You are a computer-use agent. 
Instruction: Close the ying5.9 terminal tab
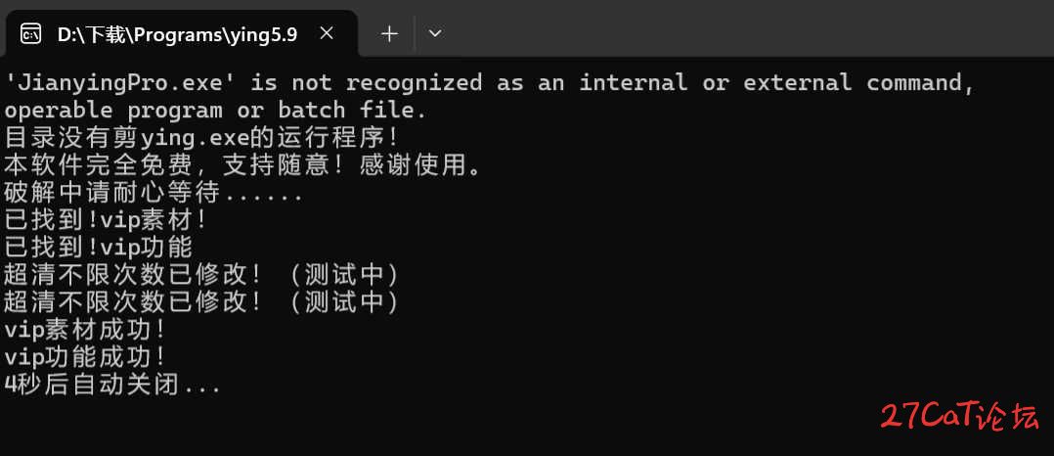coord(327,33)
